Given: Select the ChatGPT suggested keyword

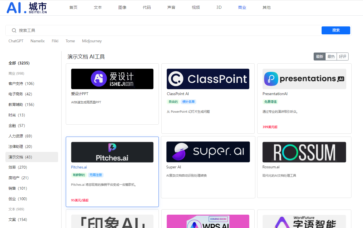Looking at the screenshot, I should [x=16, y=41].
